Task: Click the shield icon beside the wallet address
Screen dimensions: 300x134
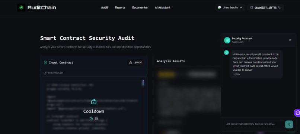Action: pos(251,8)
